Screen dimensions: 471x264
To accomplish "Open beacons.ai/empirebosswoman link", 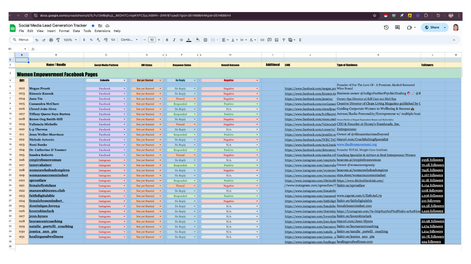I will click(x=359, y=160).
